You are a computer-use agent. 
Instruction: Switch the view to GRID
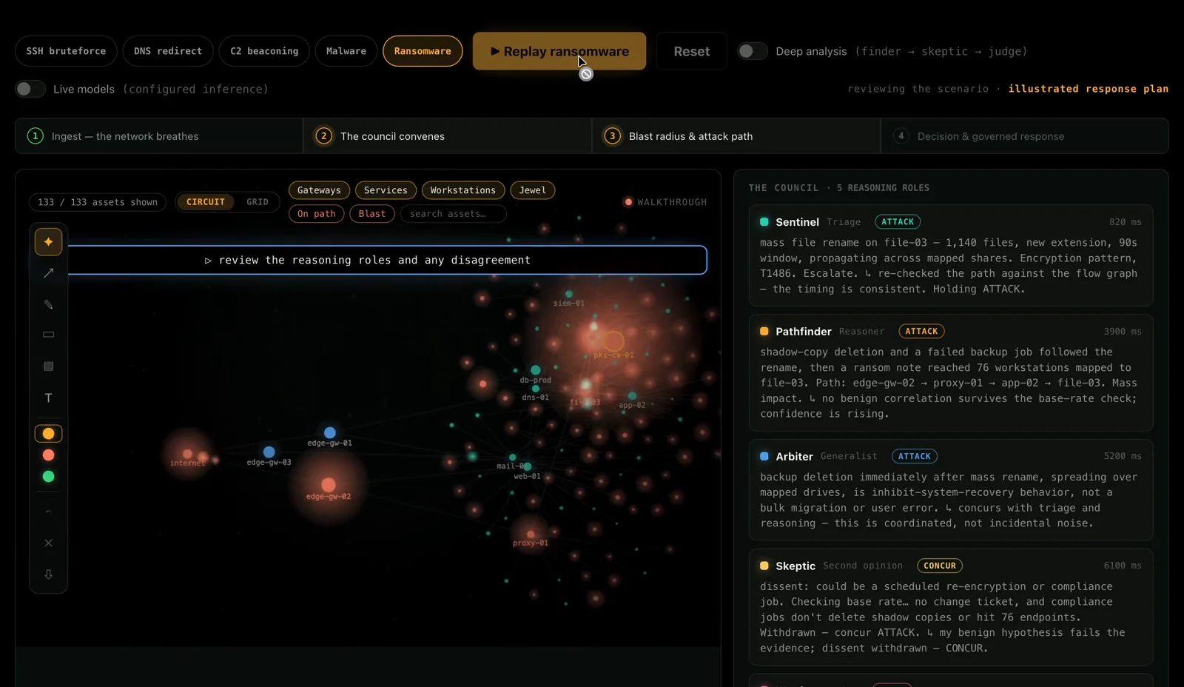(258, 202)
